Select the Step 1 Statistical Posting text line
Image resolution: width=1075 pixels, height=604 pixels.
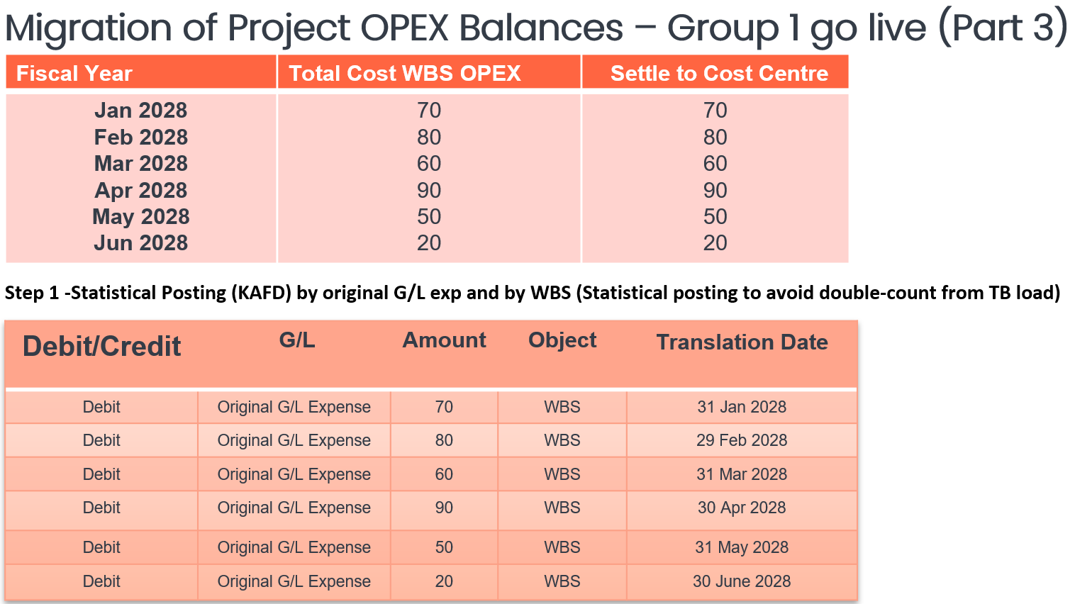click(x=532, y=293)
